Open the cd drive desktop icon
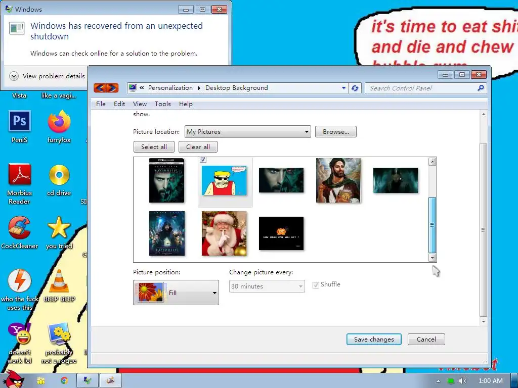Viewport: 518px width, 388px height. tap(59, 180)
